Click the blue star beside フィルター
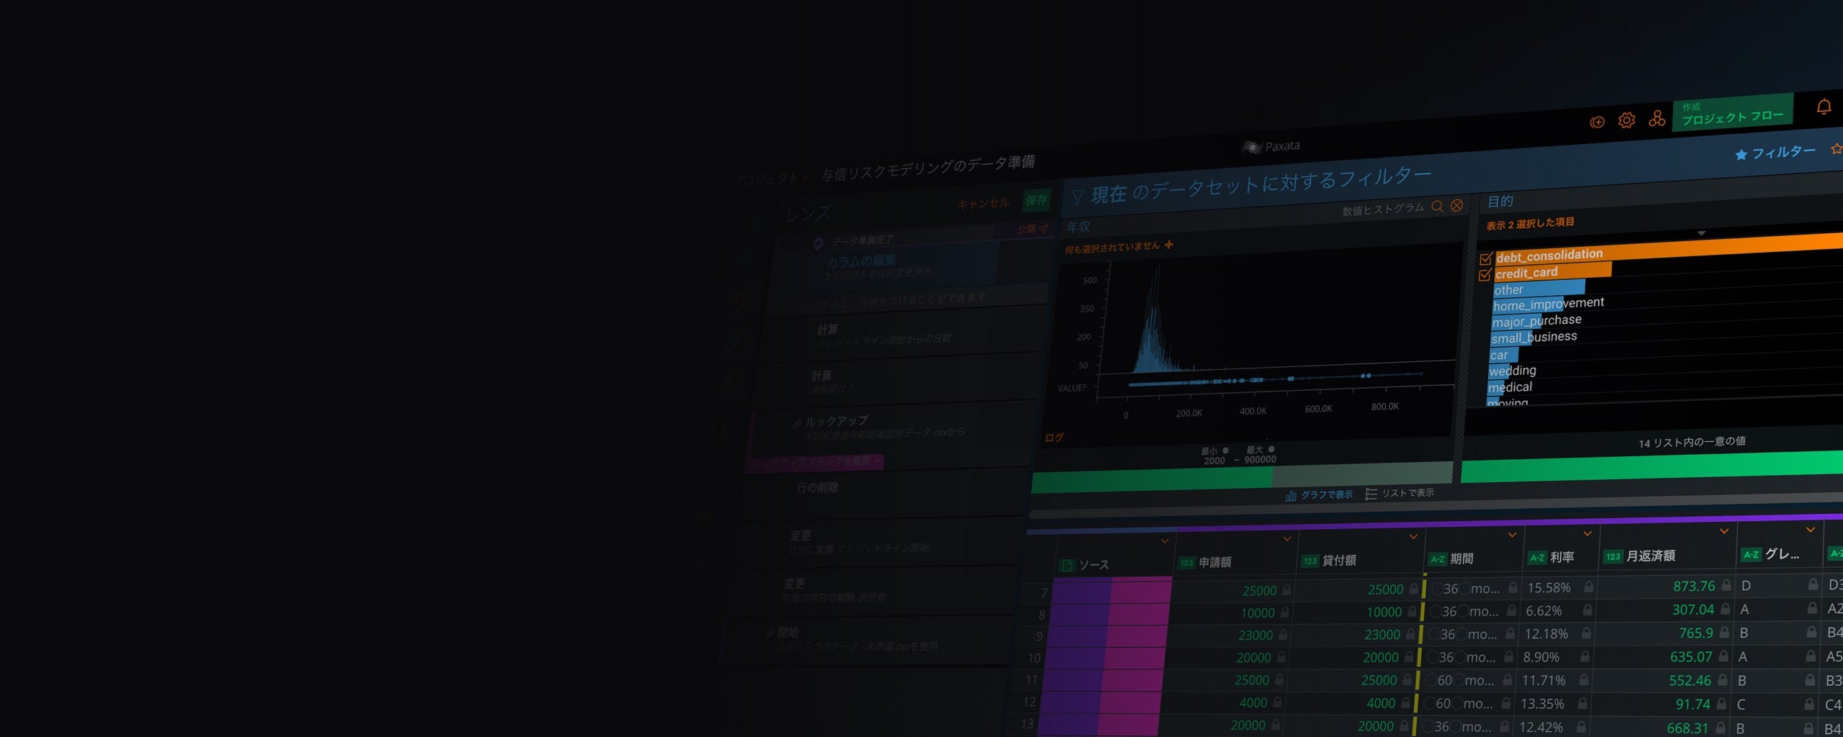 (1741, 155)
